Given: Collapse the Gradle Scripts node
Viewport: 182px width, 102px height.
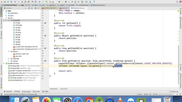Looking at the screenshot, I should coord(4,63).
